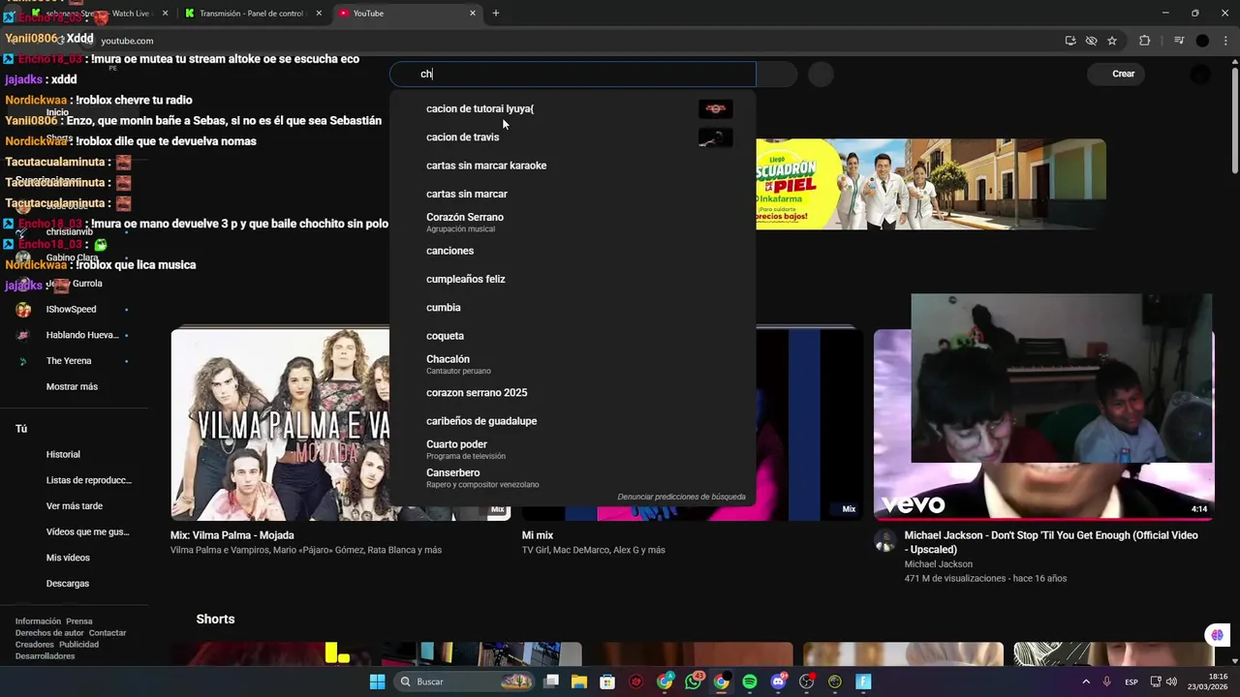Open OBS Studio from the taskbar

point(806,682)
